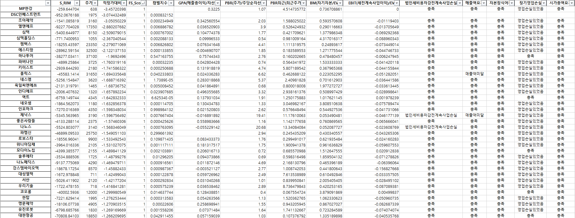Open the 법인세비용차감전계속사업손실 header filter dropdown
This screenshot has height=218, width=575.
click(x=460, y=3)
